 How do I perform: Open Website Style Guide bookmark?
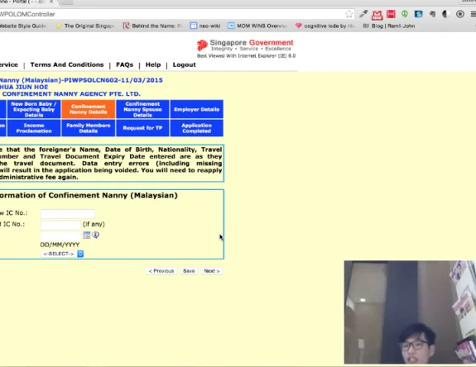coord(23,26)
